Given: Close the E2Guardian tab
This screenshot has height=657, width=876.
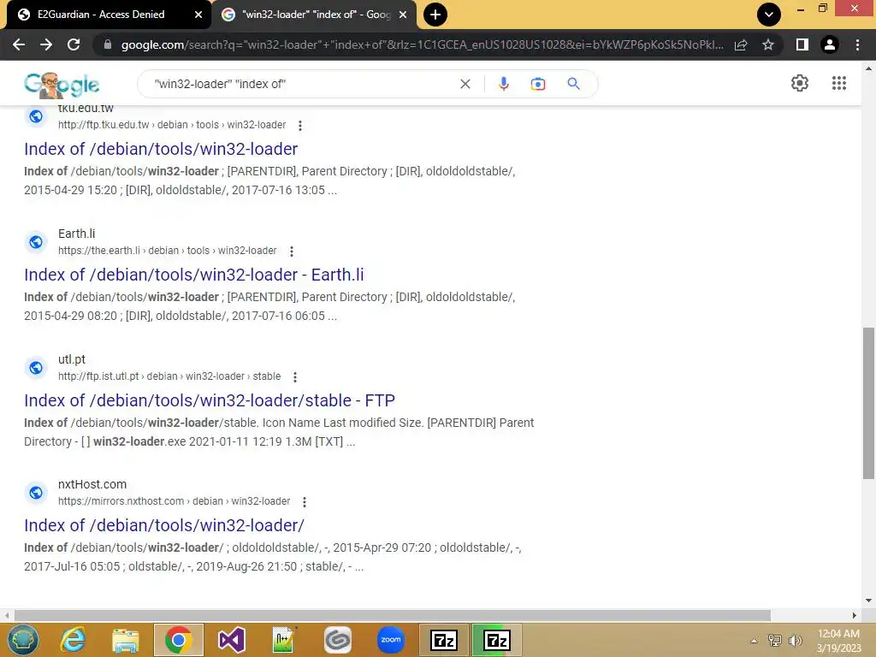Looking at the screenshot, I should [x=198, y=15].
